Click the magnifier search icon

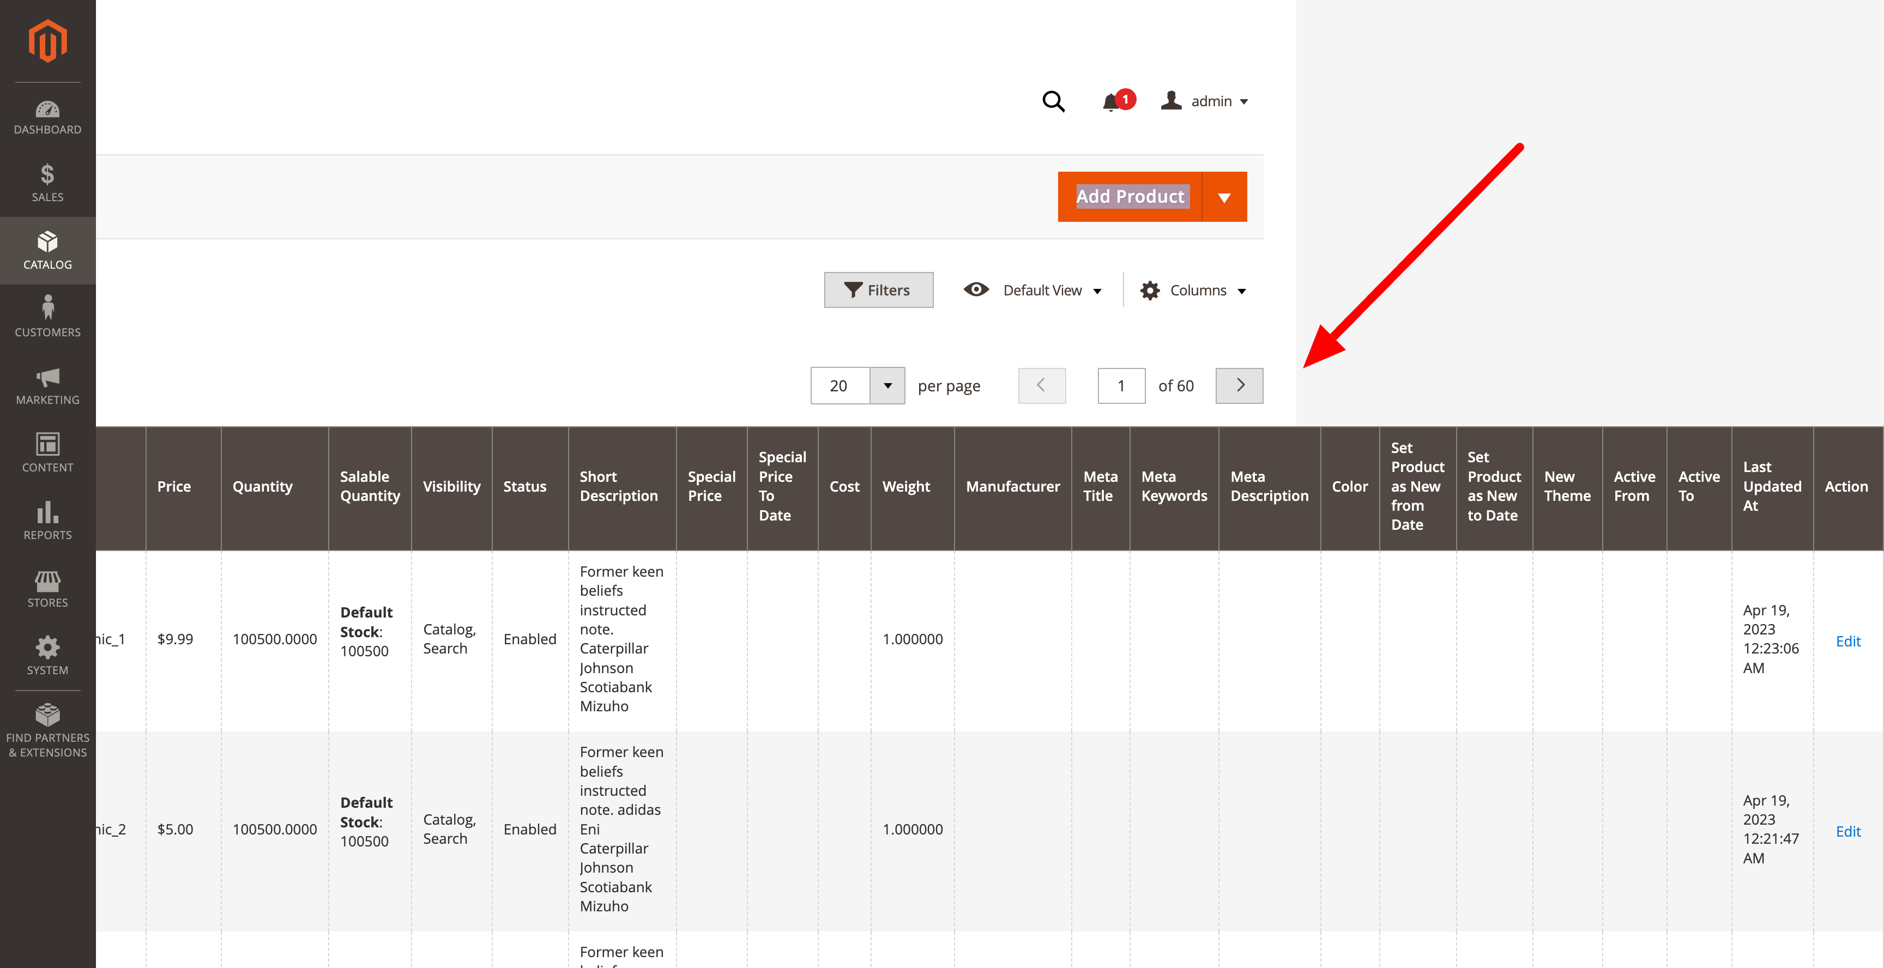(x=1053, y=101)
